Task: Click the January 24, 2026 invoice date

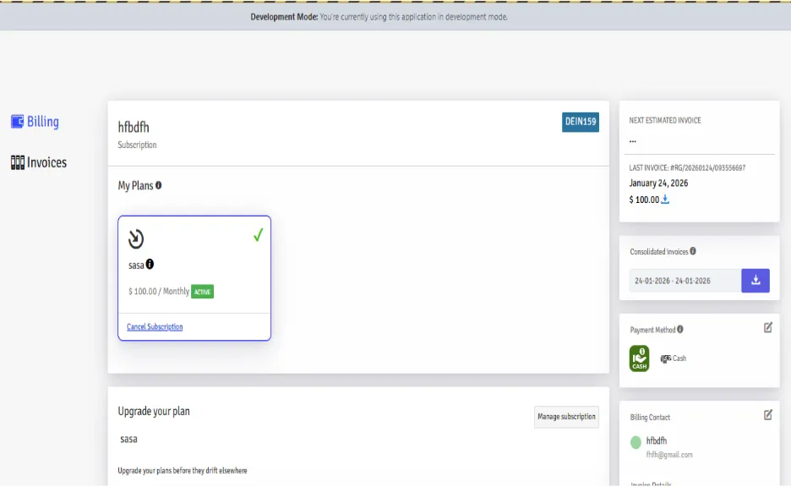Action: coord(658,183)
